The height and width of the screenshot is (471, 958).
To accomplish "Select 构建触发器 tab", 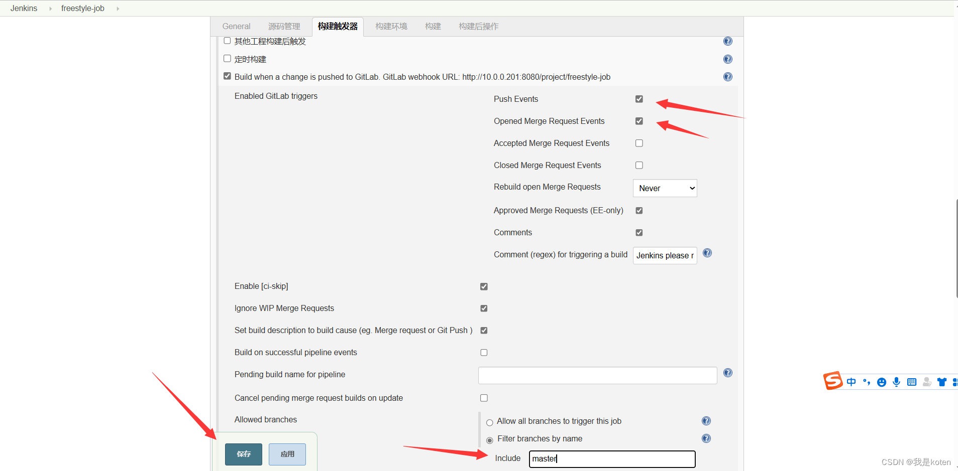I will point(338,27).
